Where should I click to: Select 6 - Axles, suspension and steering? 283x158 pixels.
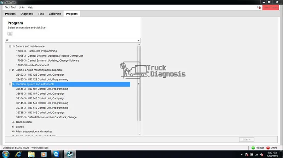(x=32, y=131)
